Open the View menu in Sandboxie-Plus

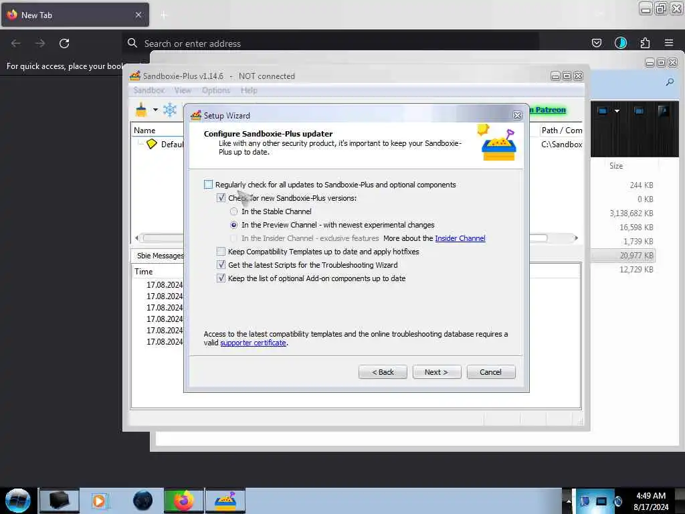point(183,90)
